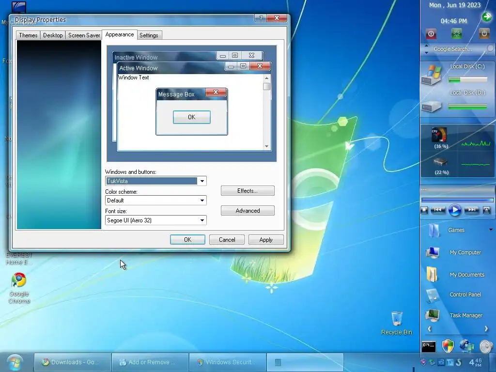Open Google Chrome desktop shortcut
Viewport: 496px width, 372px height.
[19, 288]
